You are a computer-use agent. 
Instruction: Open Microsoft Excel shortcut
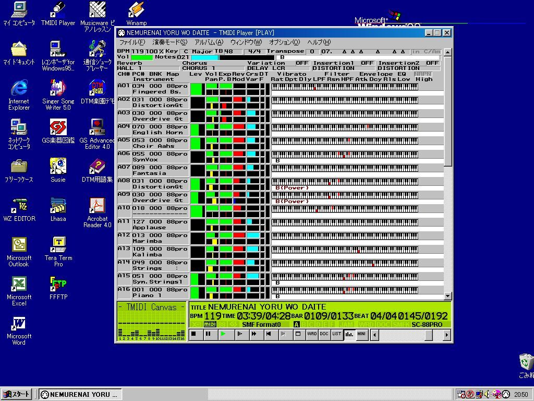pos(19,291)
